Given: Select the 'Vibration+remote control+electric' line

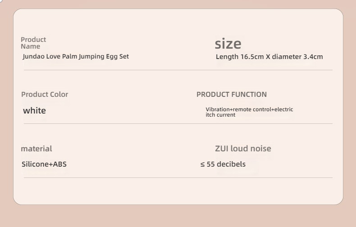Looking at the screenshot, I should pyautogui.click(x=249, y=109).
